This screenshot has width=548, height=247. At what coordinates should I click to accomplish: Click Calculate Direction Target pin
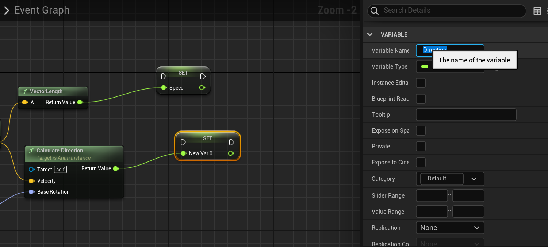(31, 170)
